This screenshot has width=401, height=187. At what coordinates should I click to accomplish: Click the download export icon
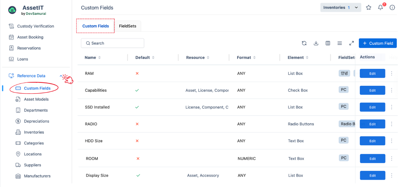coord(316,43)
